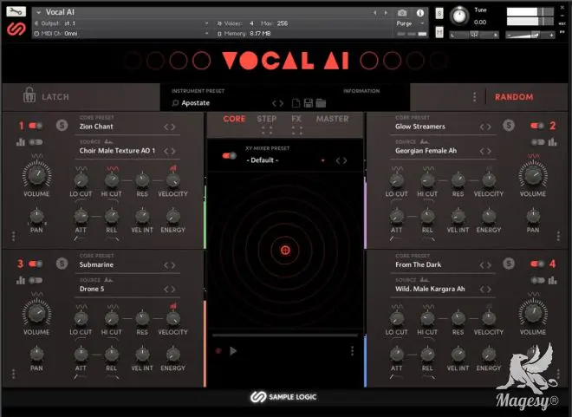Screen dimensions: 572x417
Task: Step Georgian Female Ah source arrows
Action: pyautogui.click(x=485, y=151)
